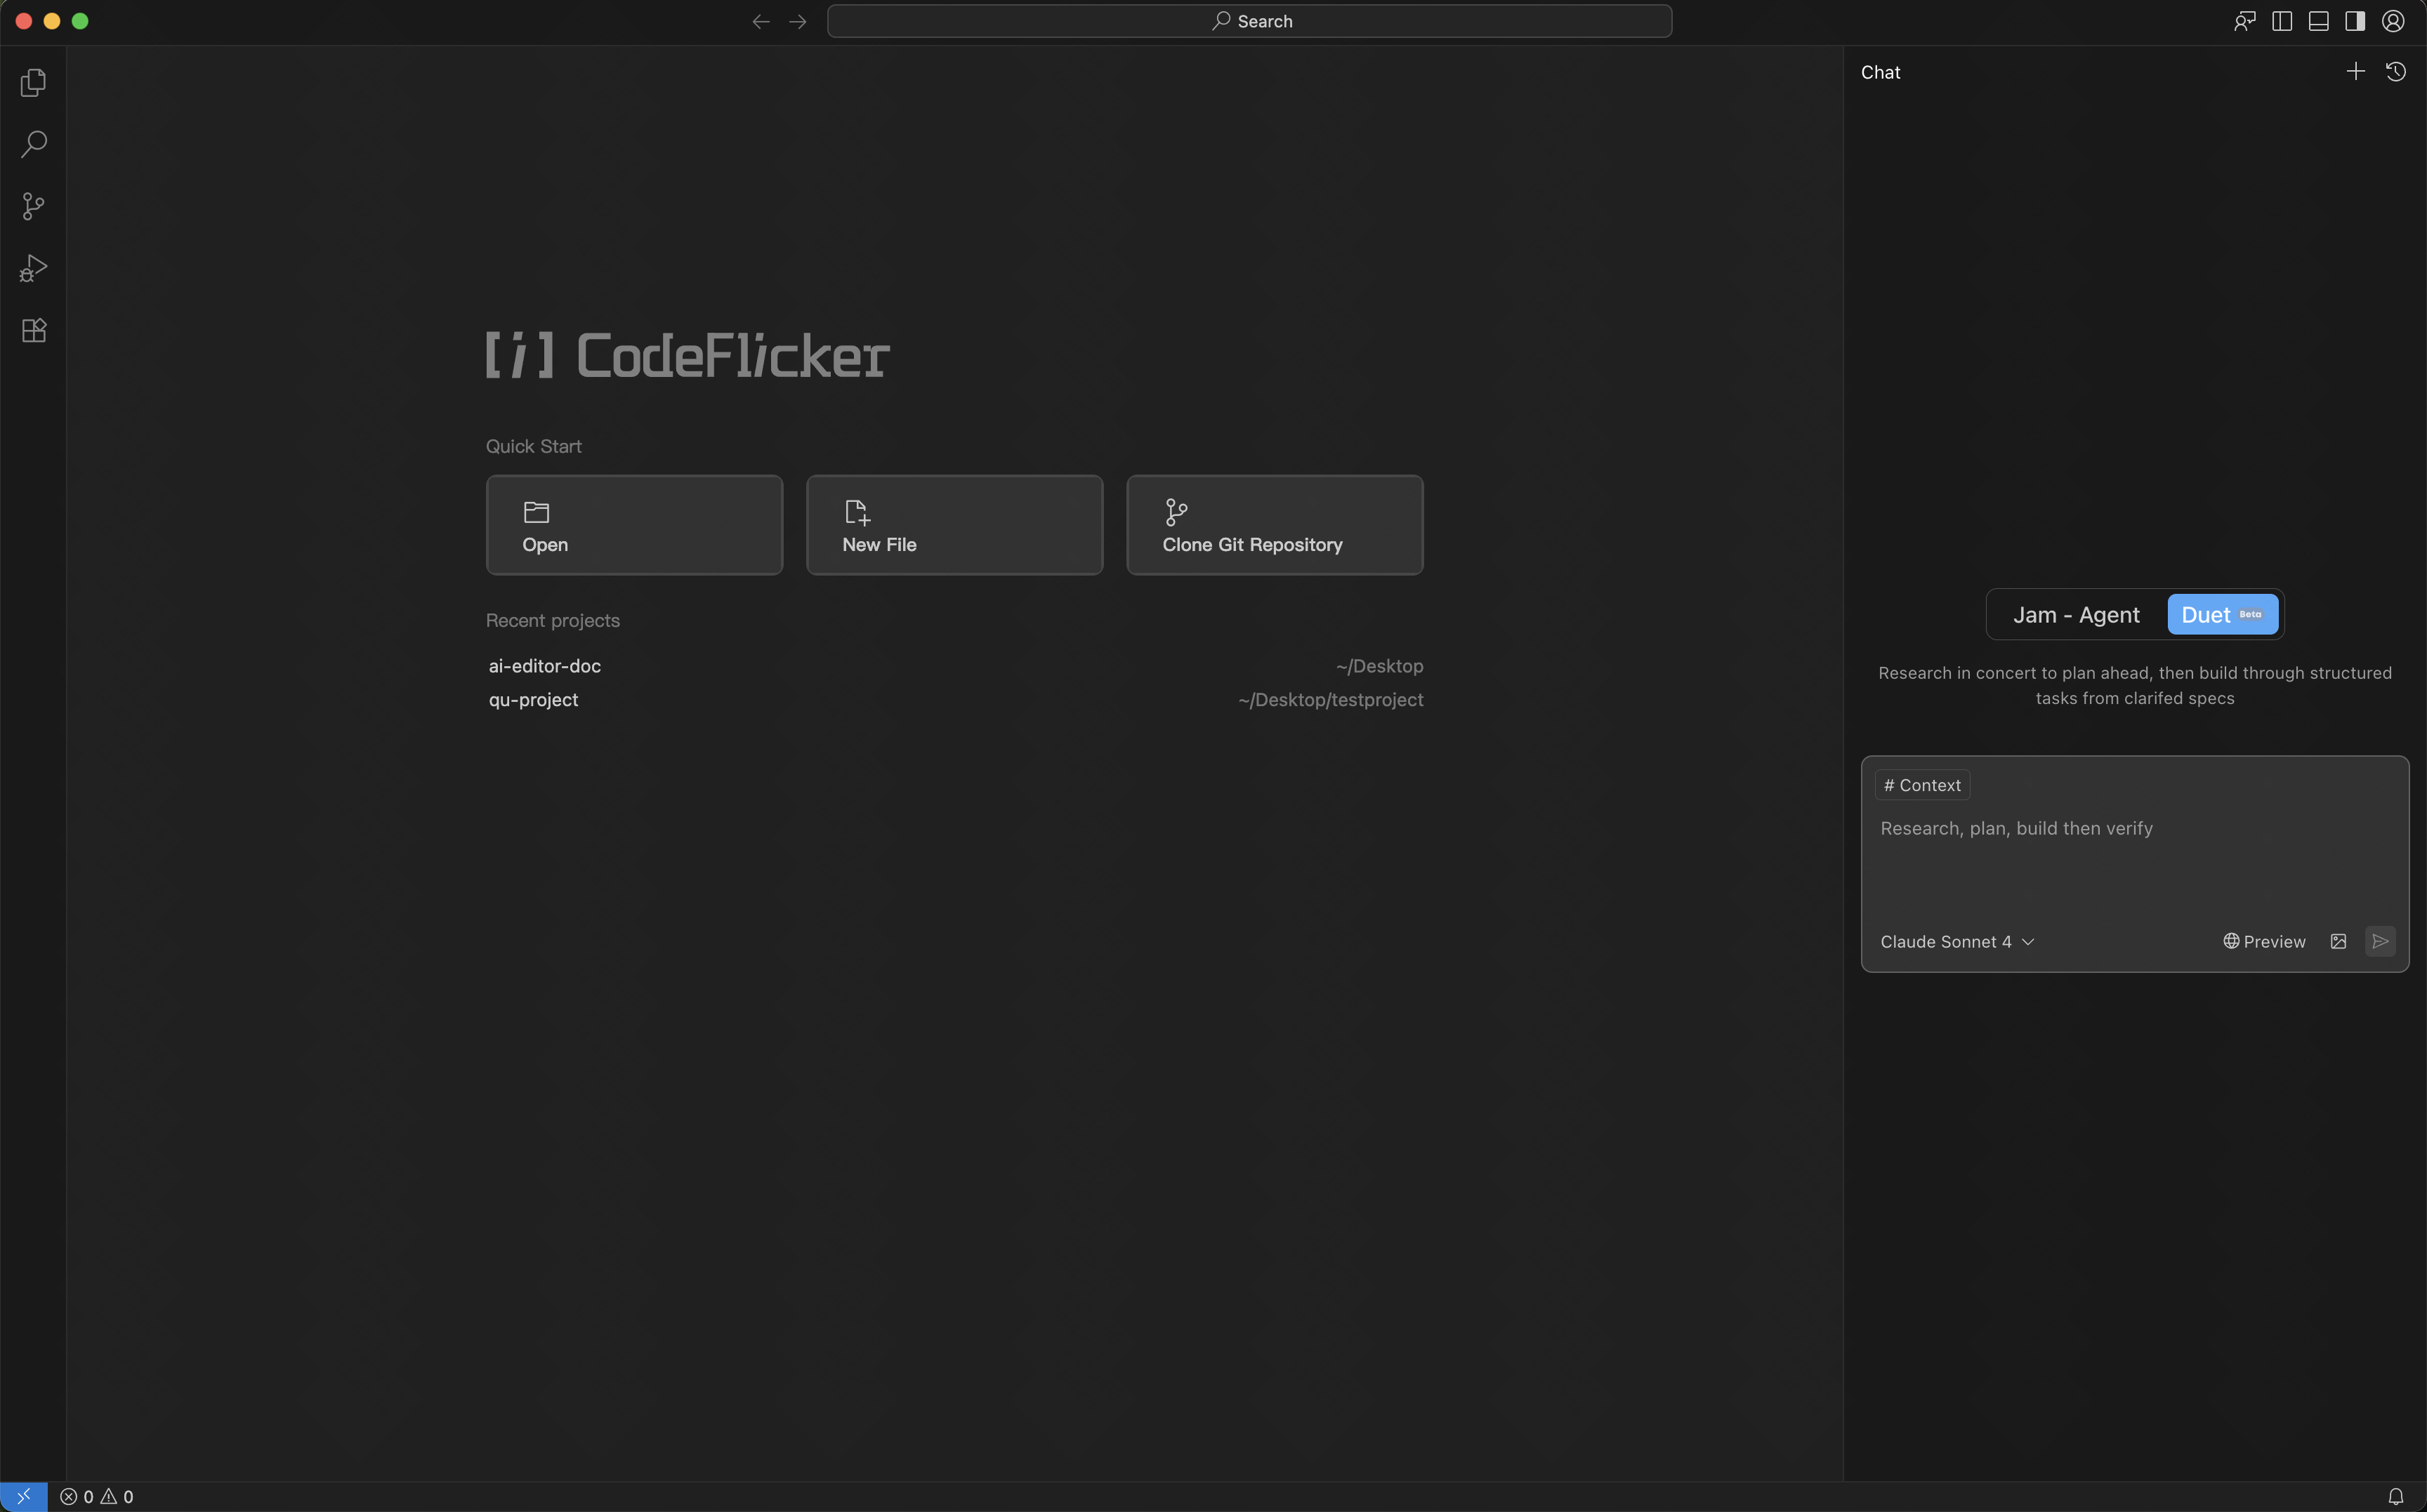Viewport: 2427px width, 1512px height.
Task: Open the Extensions view
Action: pyautogui.click(x=33, y=330)
